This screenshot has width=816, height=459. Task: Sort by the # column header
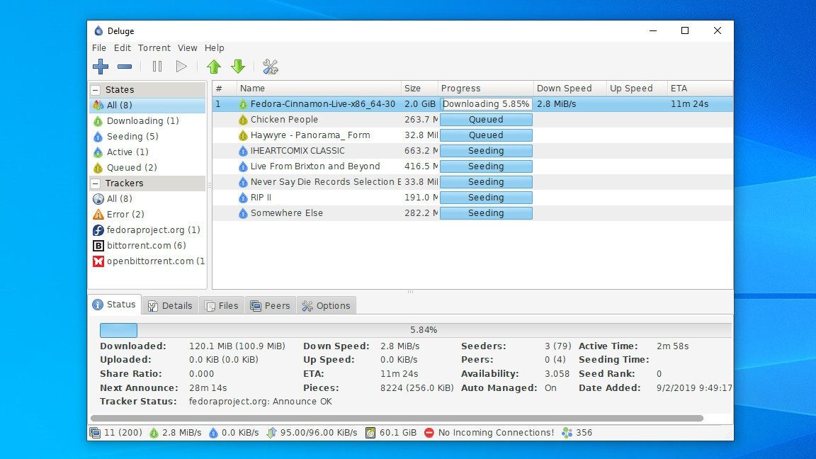click(225, 89)
